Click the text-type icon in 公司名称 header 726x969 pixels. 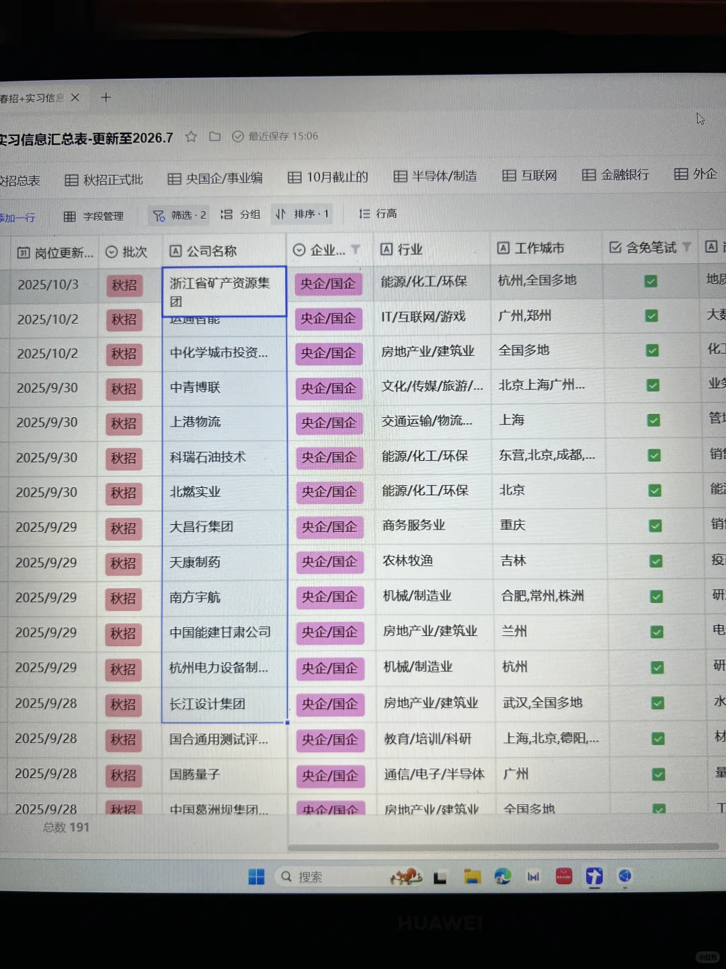click(175, 251)
